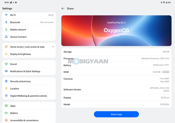The image size is (175, 123).
Task: Open Digital Wellbeing & parental controls
Action: coord(29,96)
